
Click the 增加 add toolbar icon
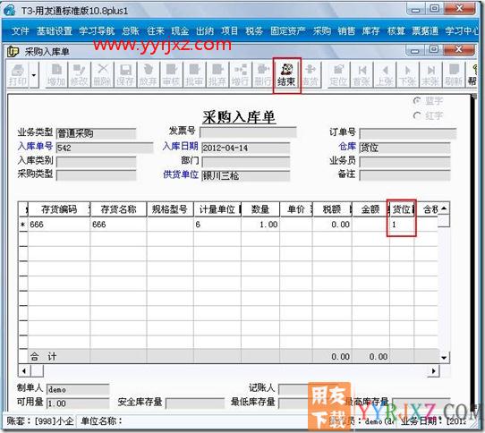(x=56, y=75)
